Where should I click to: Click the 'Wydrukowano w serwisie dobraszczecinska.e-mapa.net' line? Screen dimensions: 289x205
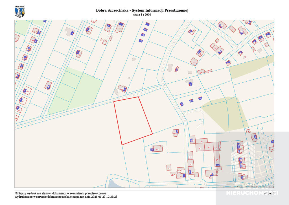click(x=66, y=197)
